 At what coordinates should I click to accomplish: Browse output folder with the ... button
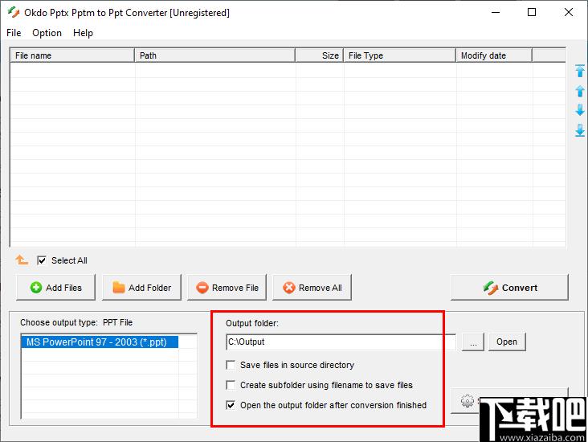pos(473,342)
